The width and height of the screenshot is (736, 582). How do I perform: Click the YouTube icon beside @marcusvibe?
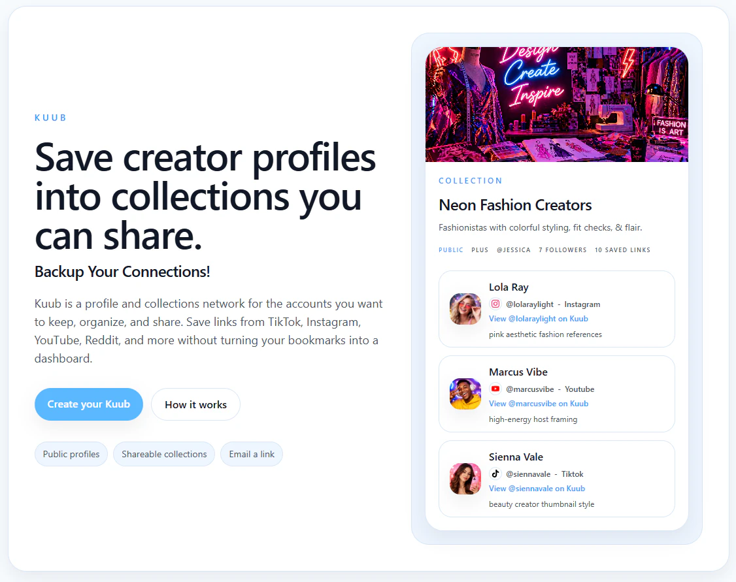tap(496, 389)
